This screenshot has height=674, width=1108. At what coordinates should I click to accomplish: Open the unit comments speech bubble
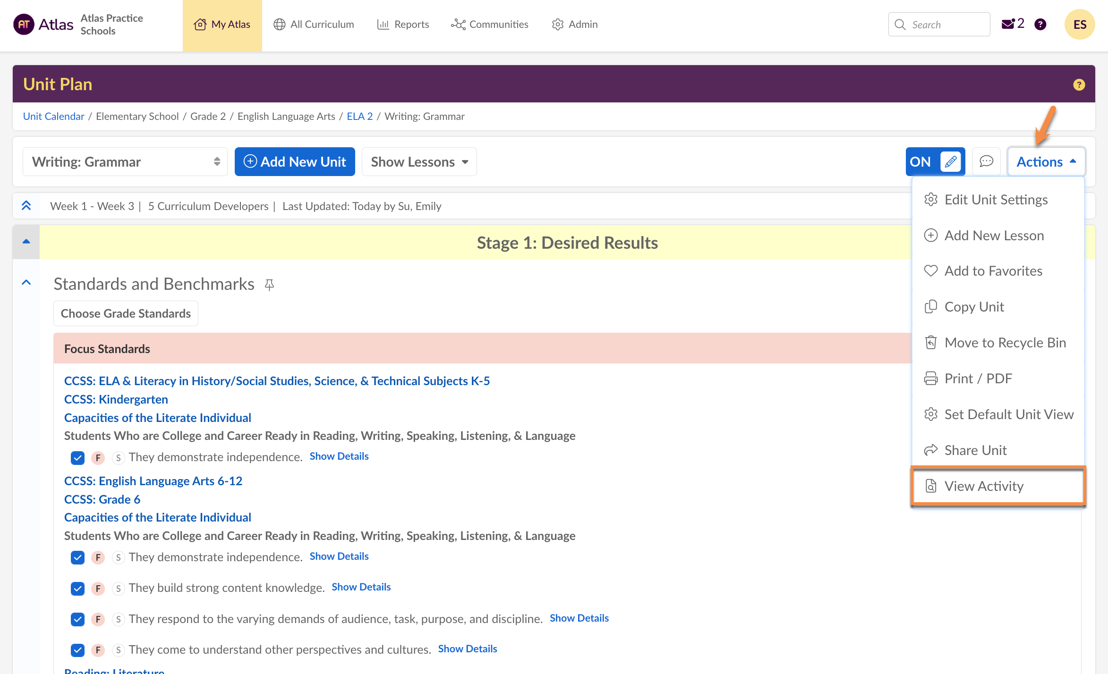(x=986, y=162)
